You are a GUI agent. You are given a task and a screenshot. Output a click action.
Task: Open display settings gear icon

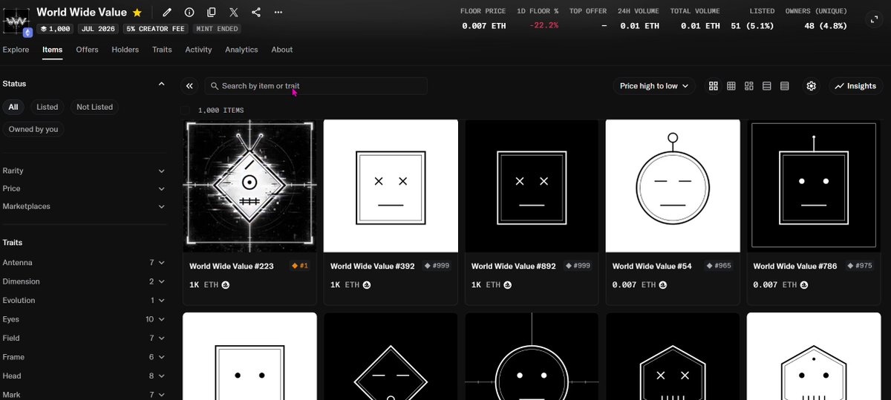(812, 86)
